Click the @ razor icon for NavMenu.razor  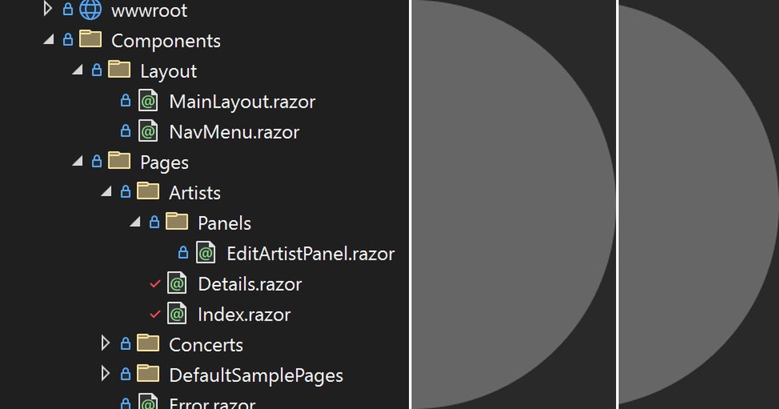pos(147,131)
